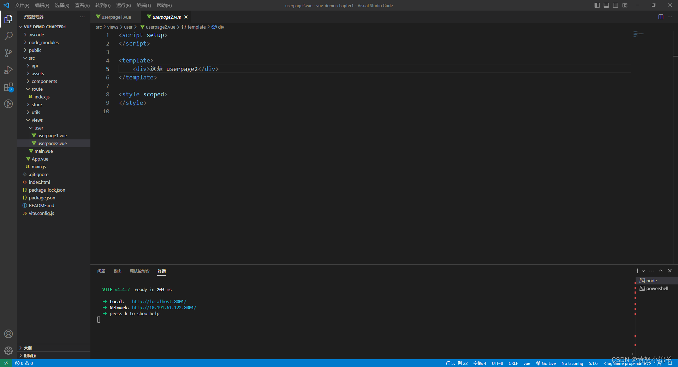This screenshot has width=678, height=367.
Task: Collapse the VUE-DEMO-CHAPTER1 root folder
Action: point(54,27)
